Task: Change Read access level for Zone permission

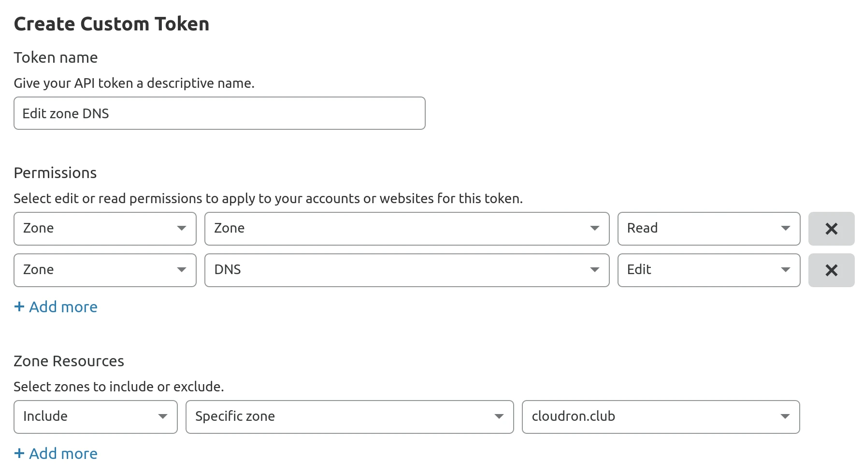Action: click(708, 229)
